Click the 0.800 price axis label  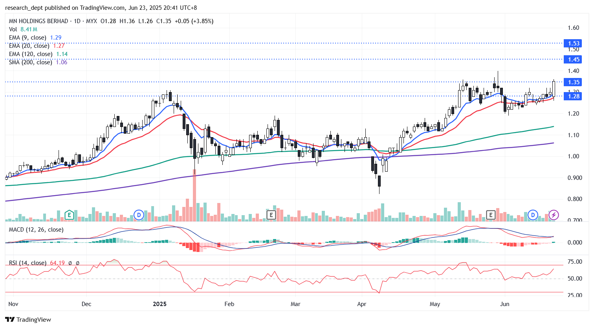point(575,199)
